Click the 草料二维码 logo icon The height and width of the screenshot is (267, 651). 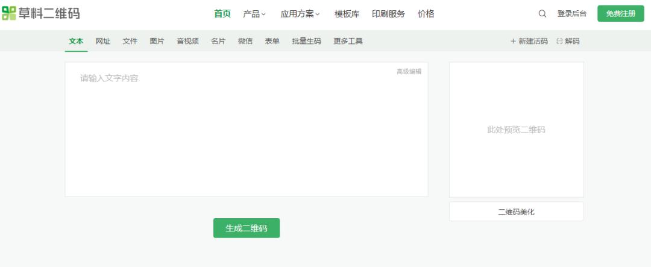coord(8,13)
